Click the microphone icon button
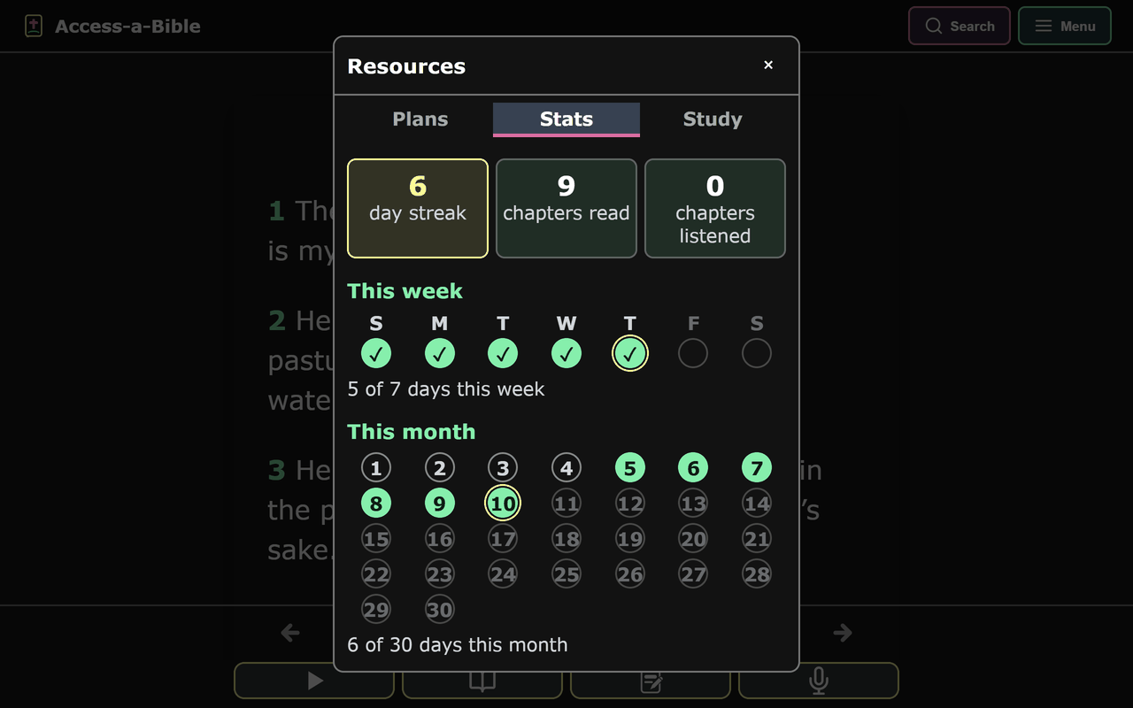Screen dimensions: 1133x708 point(819,681)
